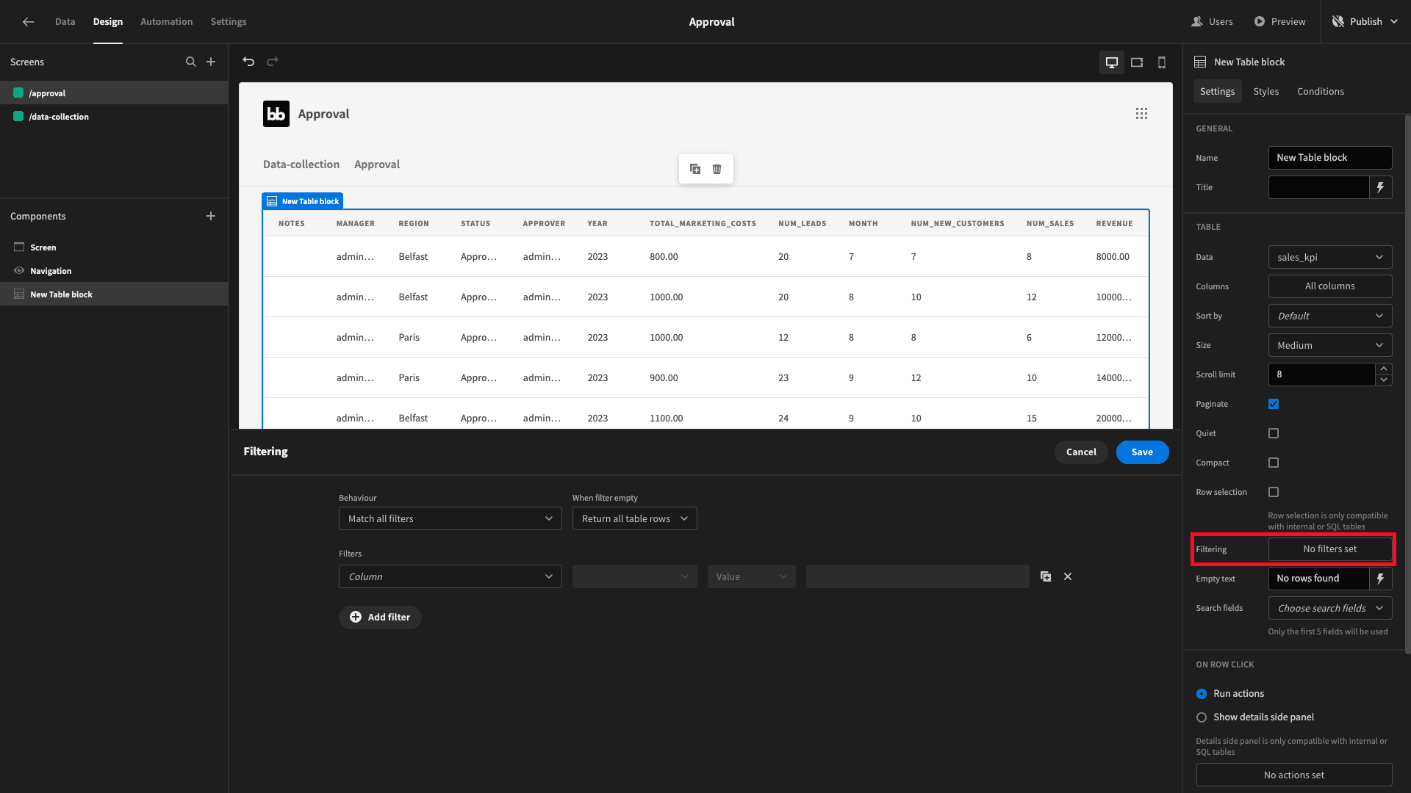Enable the Compact checkbox

click(x=1274, y=463)
